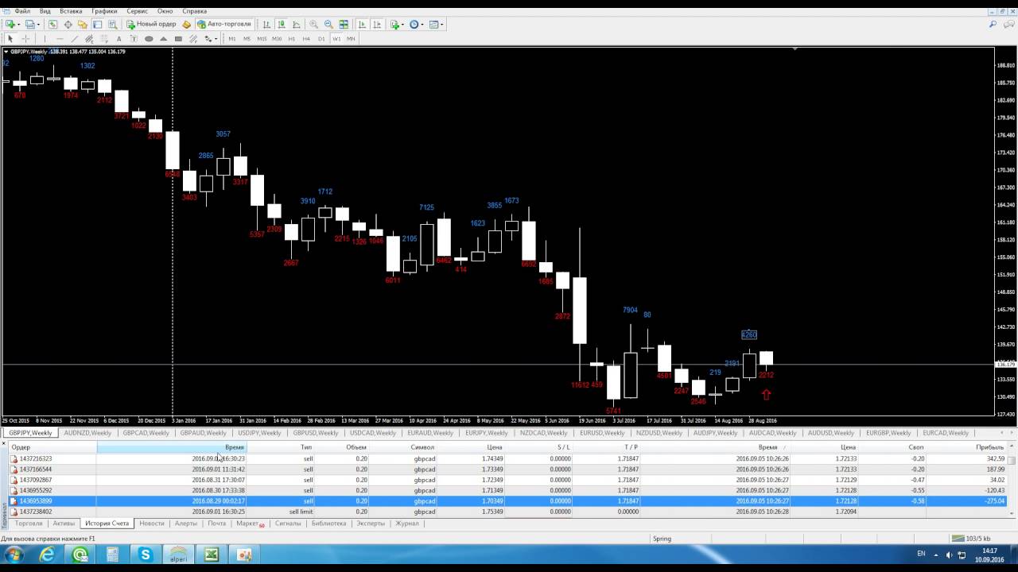This screenshot has height=572, width=1018.
Task: Zoom out of the chart
Action: (328, 24)
